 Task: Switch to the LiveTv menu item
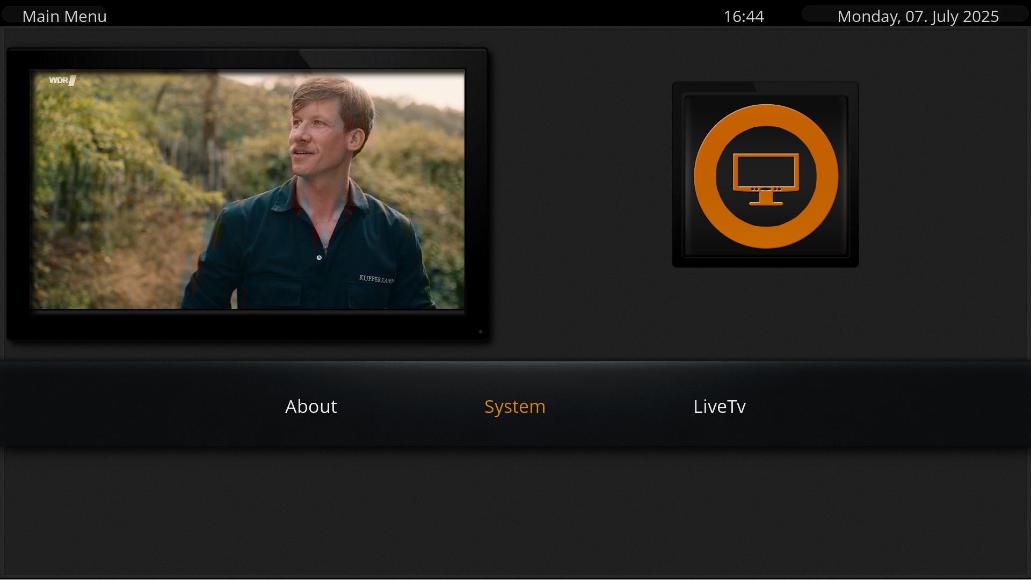coord(719,407)
